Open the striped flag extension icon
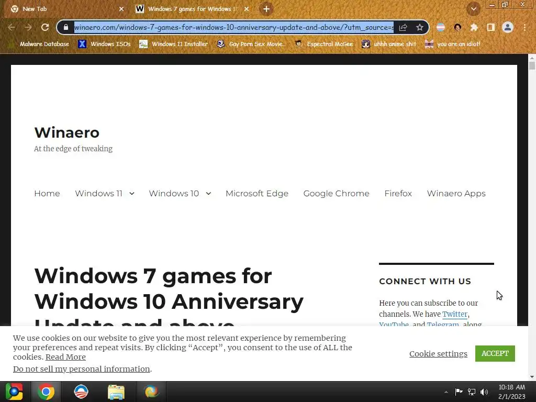Image resolution: width=536 pixels, height=402 pixels. [441, 27]
